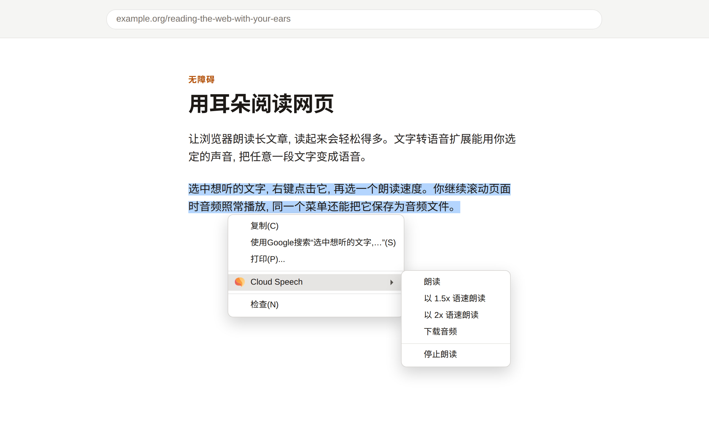Open 打印(P)... from the context menu
The height and width of the screenshot is (443, 709).
tap(316, 259)
